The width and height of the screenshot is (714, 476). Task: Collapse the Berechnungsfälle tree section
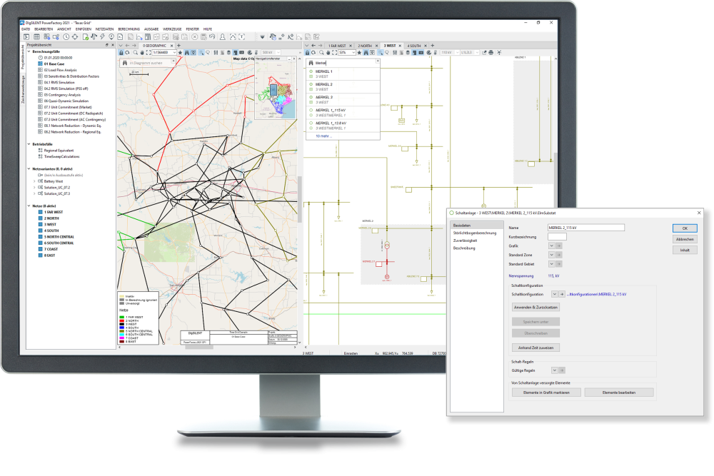click(29, 51)
